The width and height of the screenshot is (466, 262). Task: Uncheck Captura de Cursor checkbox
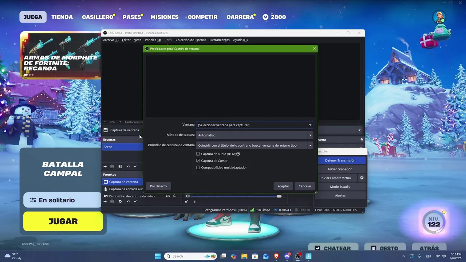198,160
